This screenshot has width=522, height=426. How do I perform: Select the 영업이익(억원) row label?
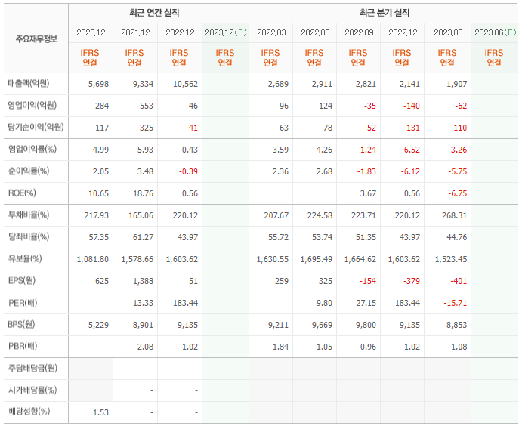[32, 105]
